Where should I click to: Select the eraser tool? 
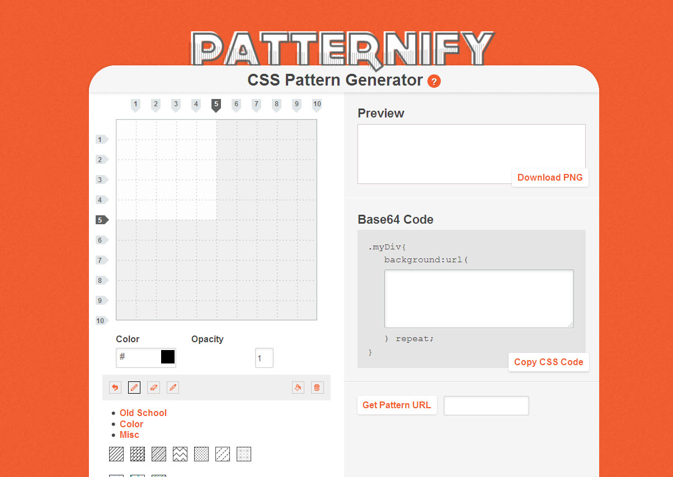pos(153,388)
